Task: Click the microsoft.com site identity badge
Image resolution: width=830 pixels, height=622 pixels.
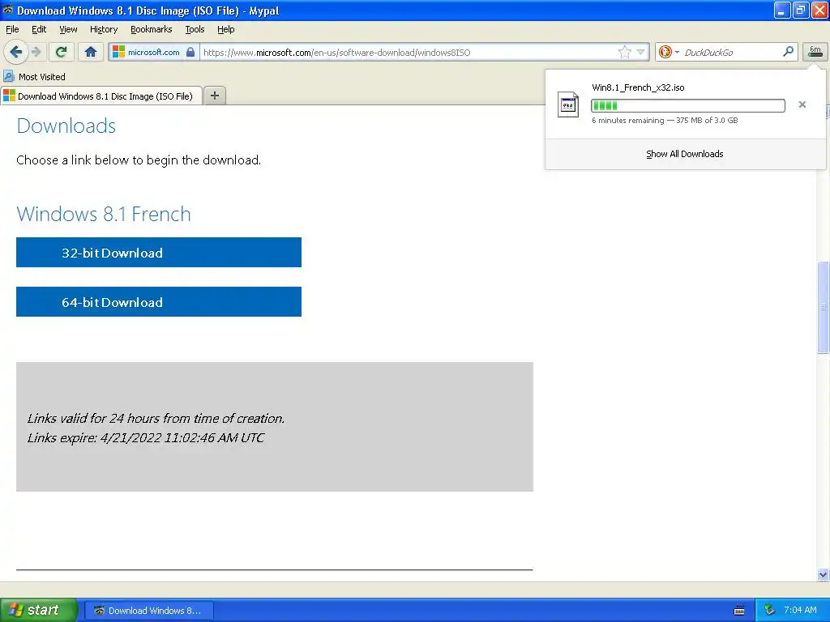Action: [x=154, y=52]
